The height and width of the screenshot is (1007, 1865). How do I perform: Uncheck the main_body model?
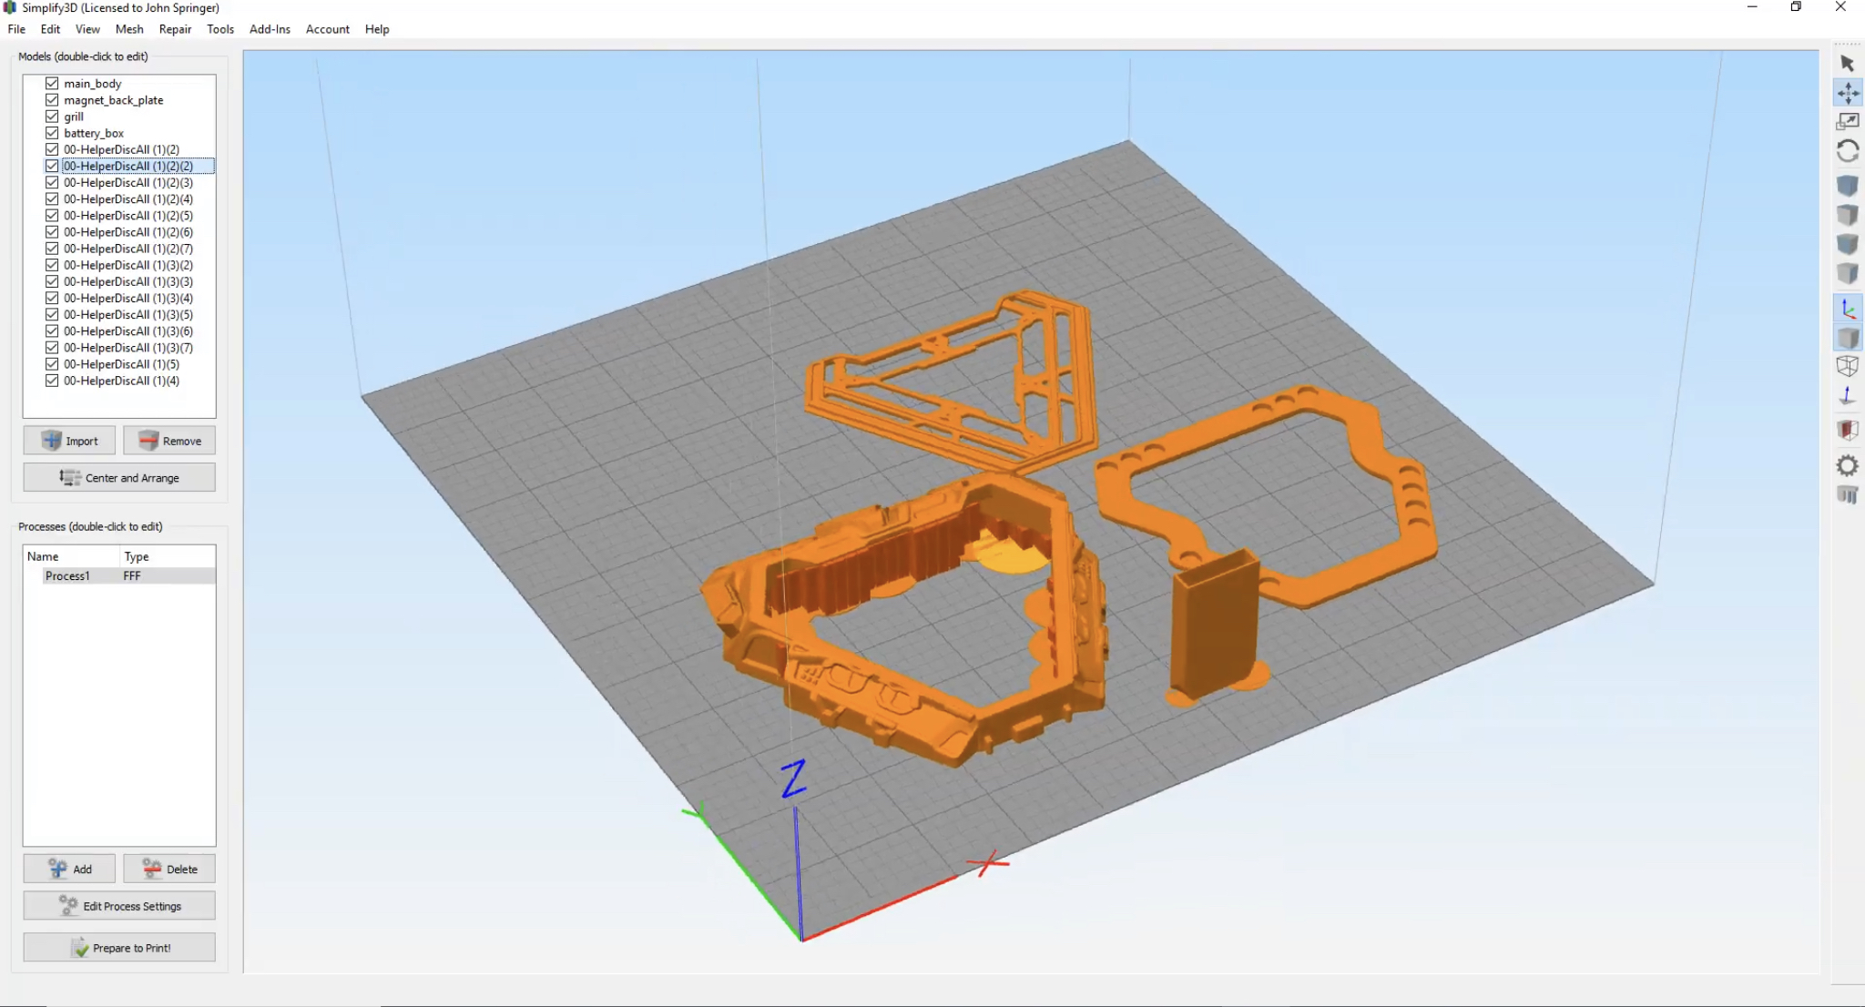point(52,83)
